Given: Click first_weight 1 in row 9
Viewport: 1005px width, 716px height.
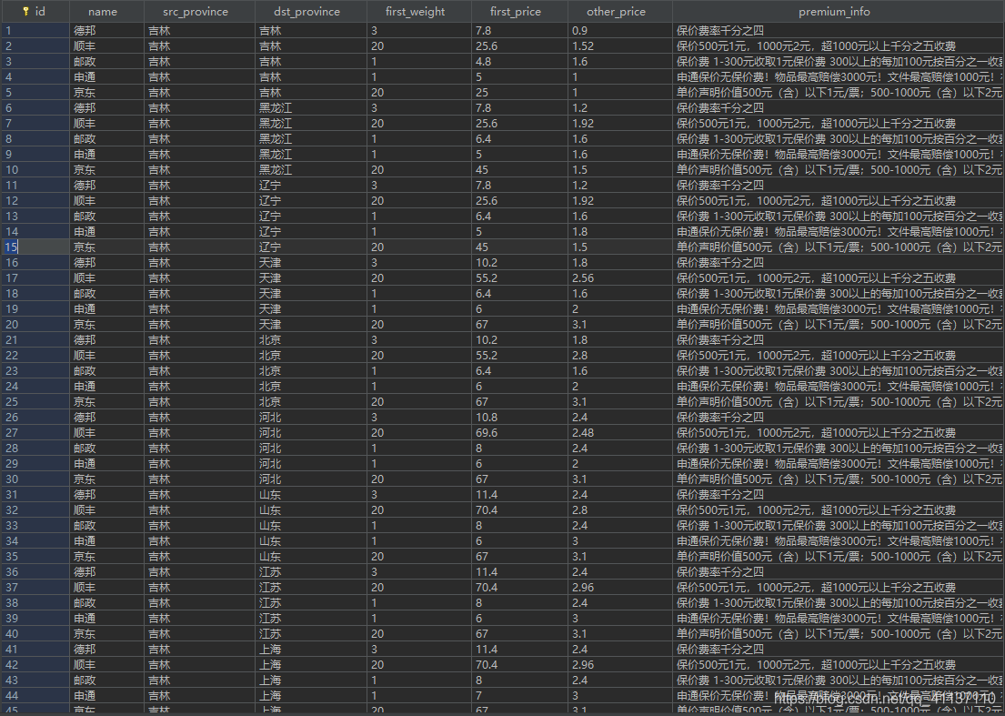Looking at the screenshot, I should point(419,155).
